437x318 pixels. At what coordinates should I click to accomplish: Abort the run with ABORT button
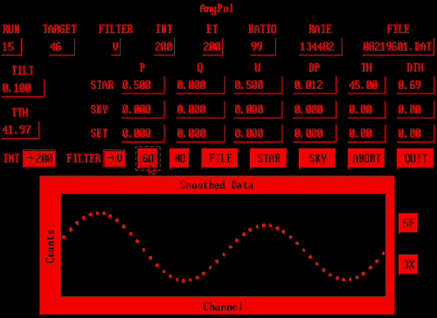[x=366, y=158]
